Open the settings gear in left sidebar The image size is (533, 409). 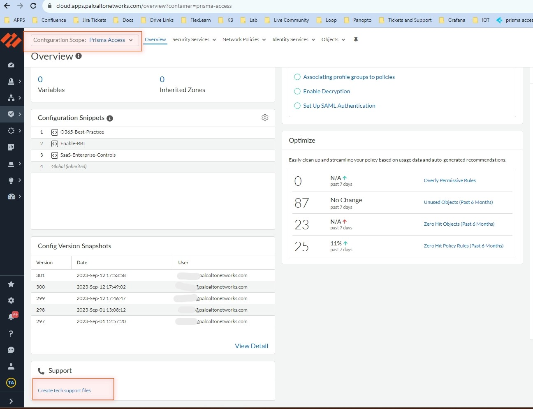tap(11, 300)
